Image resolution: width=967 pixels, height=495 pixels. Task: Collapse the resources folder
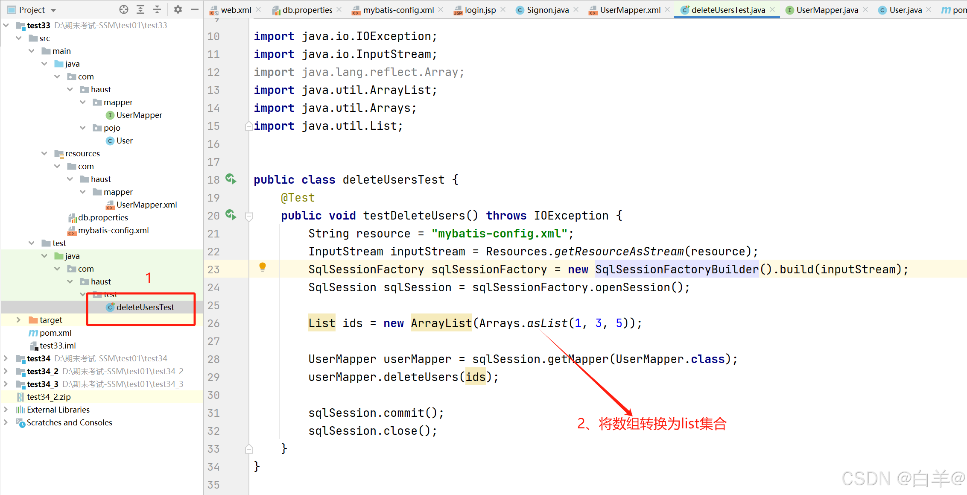tap(44, 153)
